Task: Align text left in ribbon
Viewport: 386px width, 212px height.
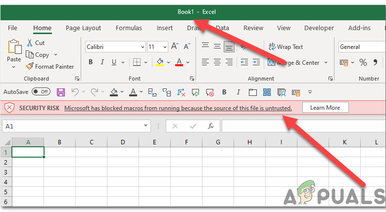Action: tap(205, 62)
